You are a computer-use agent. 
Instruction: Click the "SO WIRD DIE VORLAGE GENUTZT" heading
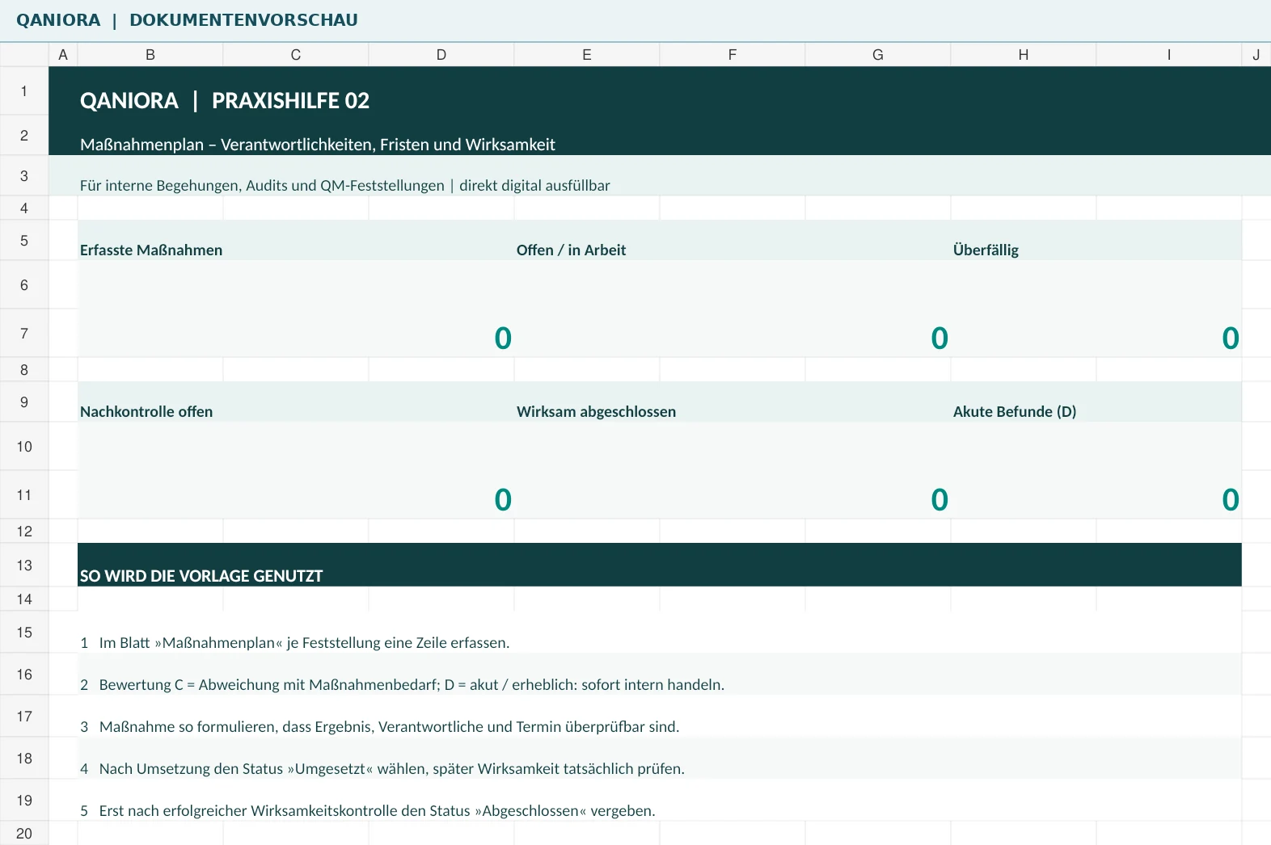click(x=201, y=576)
